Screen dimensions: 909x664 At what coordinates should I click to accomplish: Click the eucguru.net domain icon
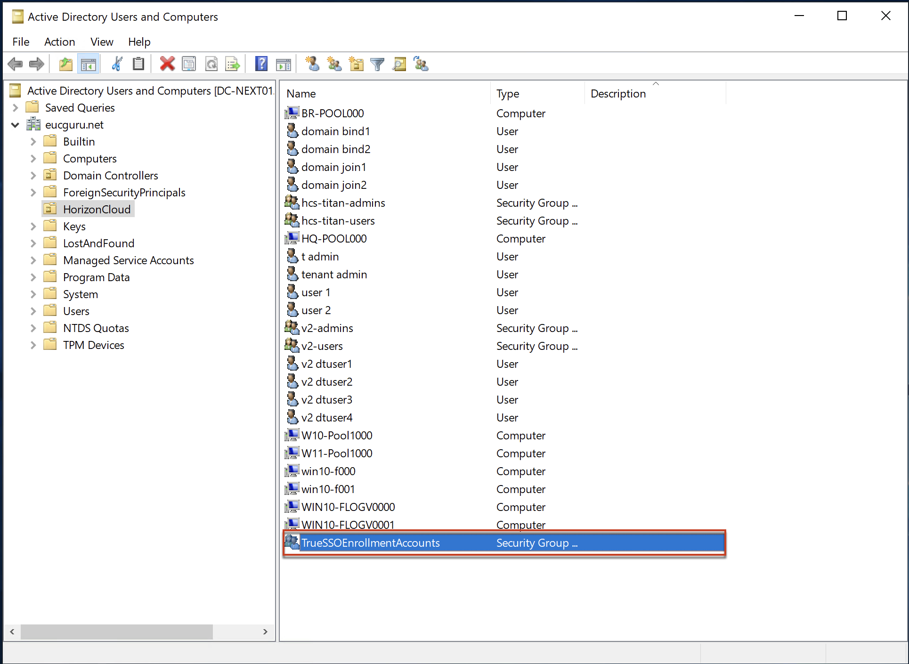coord(33,124)
